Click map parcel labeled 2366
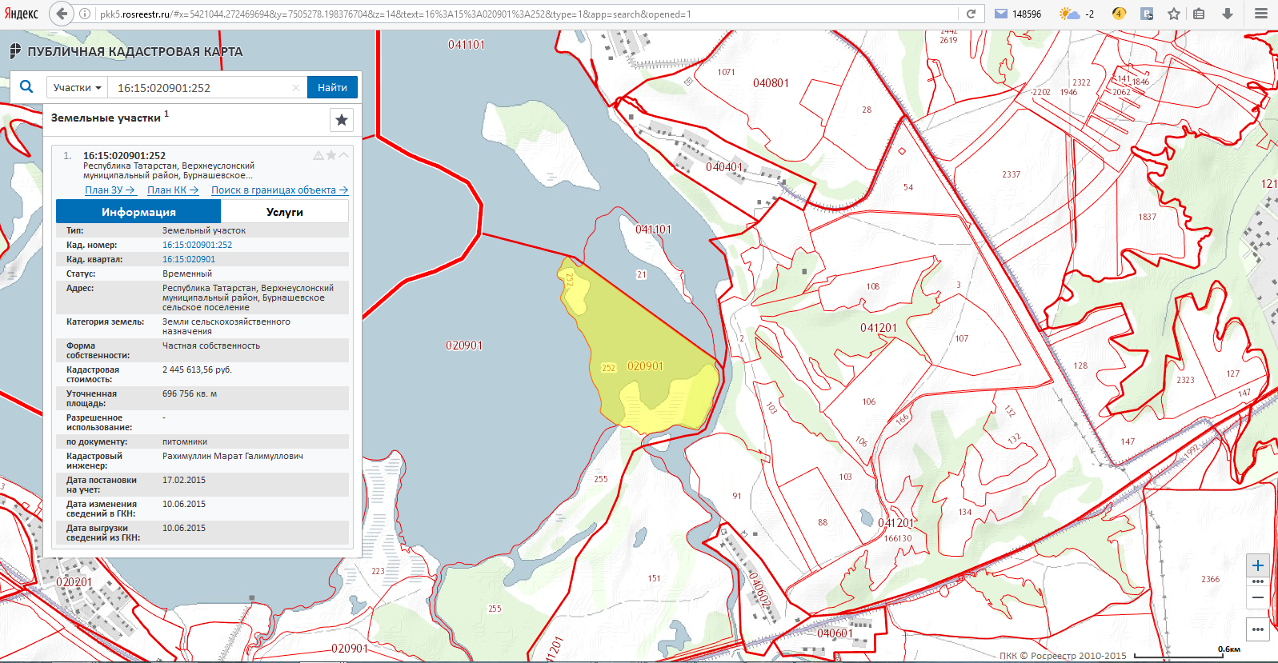 (1210, 579)
